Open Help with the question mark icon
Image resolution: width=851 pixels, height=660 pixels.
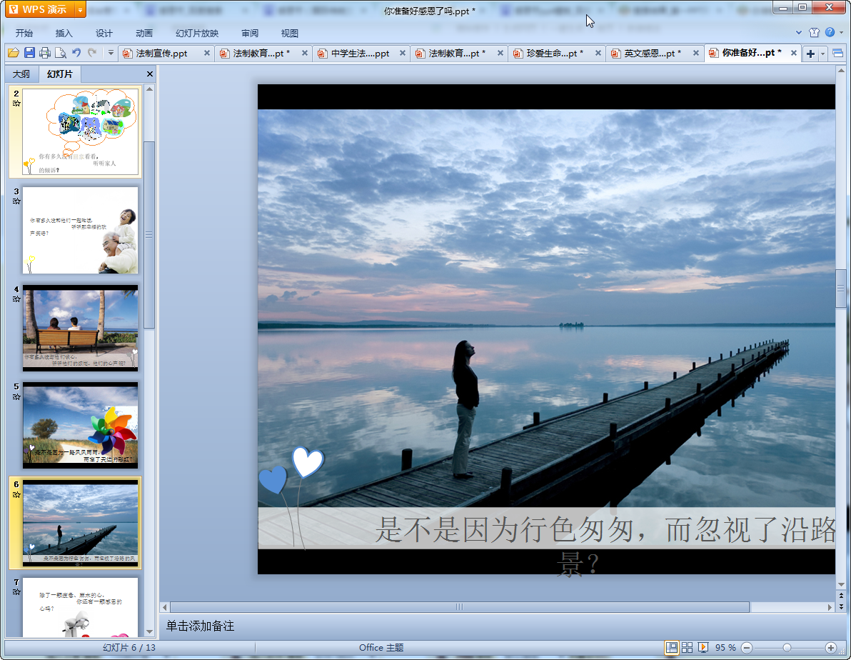830,33
